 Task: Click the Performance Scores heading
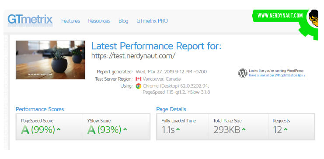click(40, 109)
